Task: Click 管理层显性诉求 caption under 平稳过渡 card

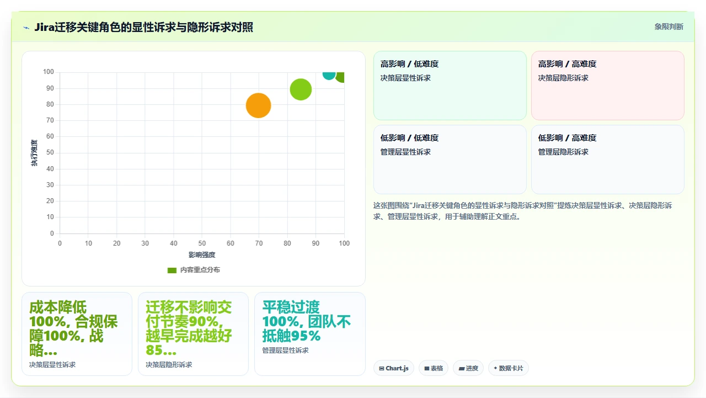Action: click(285, 351)
